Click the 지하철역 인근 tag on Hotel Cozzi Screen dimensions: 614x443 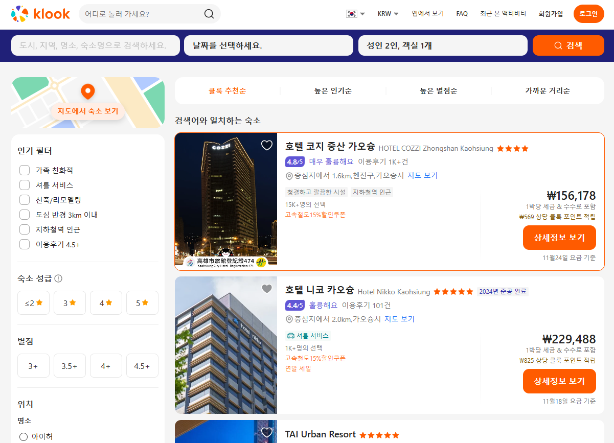372,192
